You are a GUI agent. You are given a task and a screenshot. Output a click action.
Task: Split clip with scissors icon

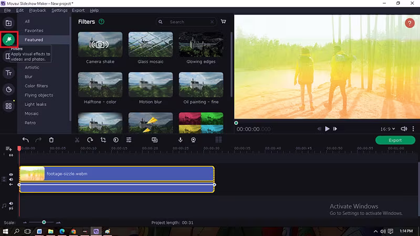77,140
